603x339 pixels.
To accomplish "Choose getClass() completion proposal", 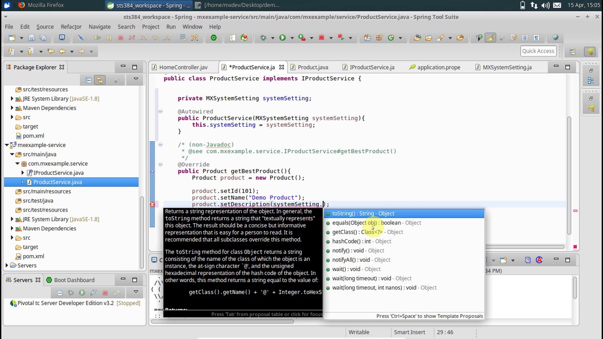I will tap(404, 232).
